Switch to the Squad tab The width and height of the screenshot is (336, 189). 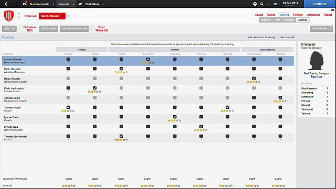[x=258, y=15]
